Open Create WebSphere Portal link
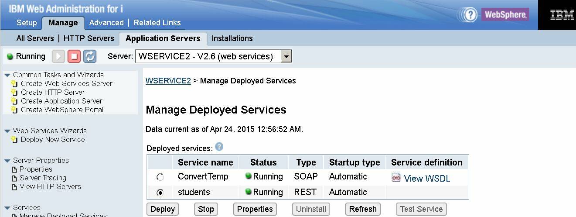576x217 pixels. [62, 110]
